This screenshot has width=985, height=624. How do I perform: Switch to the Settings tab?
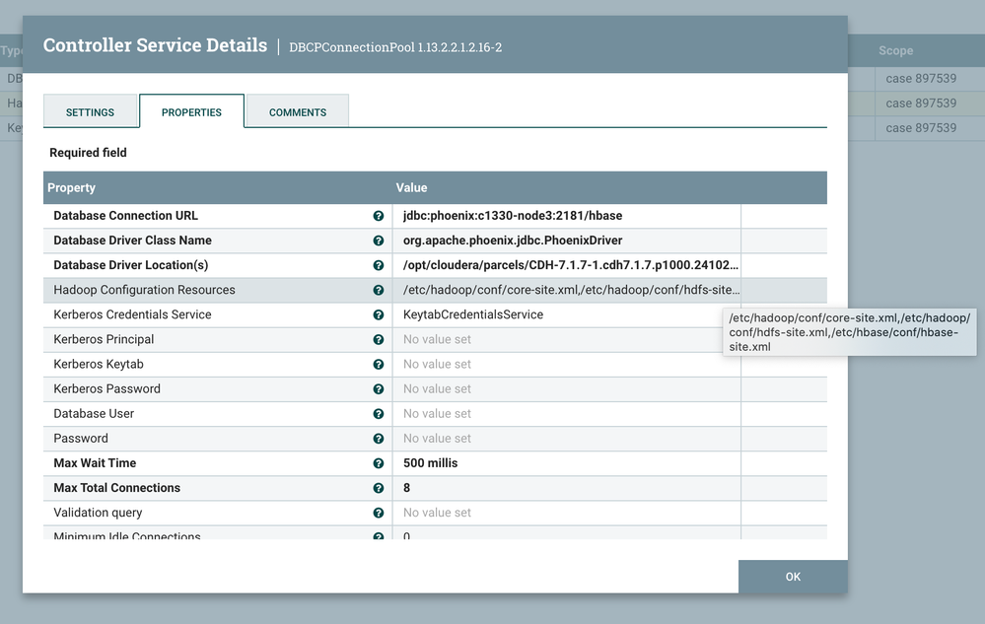pos(90,112)
